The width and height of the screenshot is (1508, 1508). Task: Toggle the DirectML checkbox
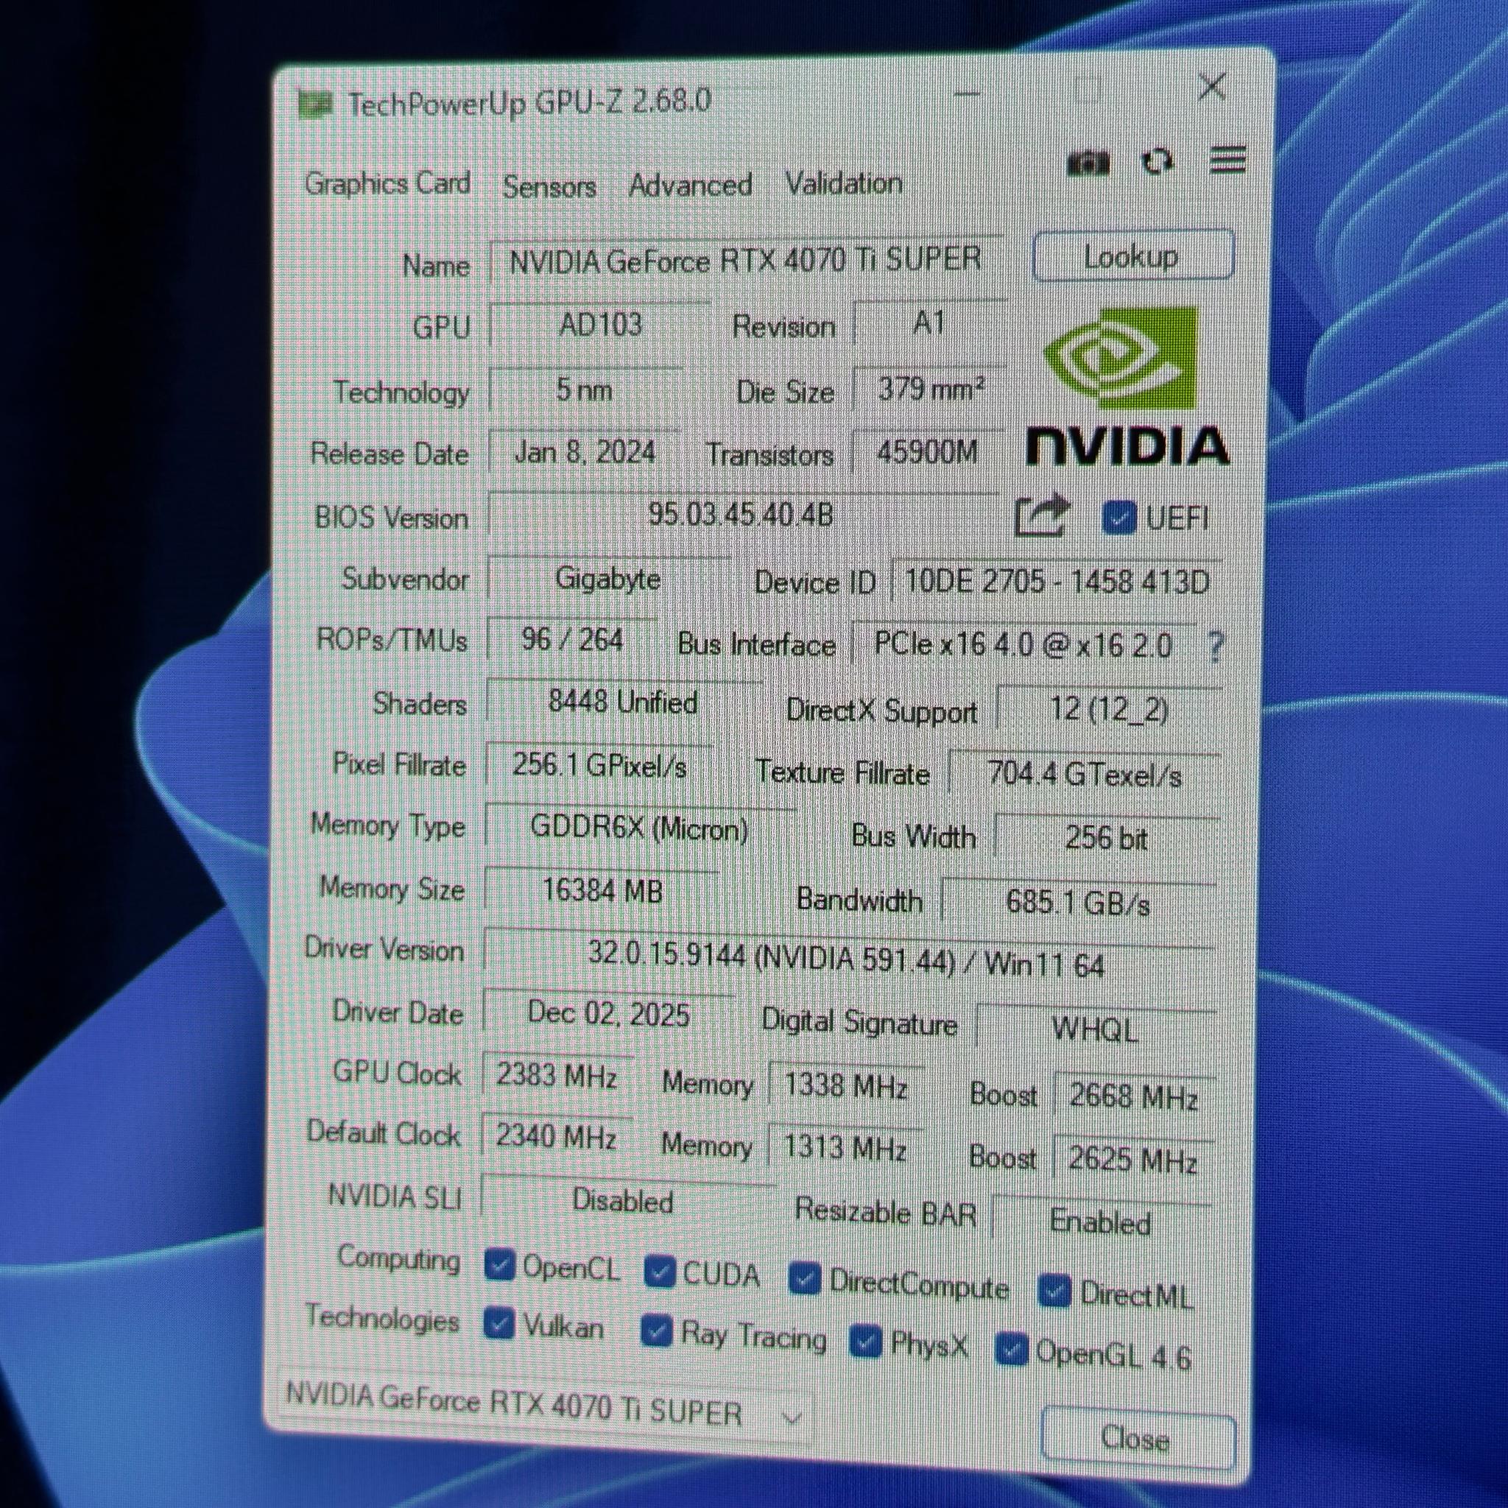tap(1054, 1292)
